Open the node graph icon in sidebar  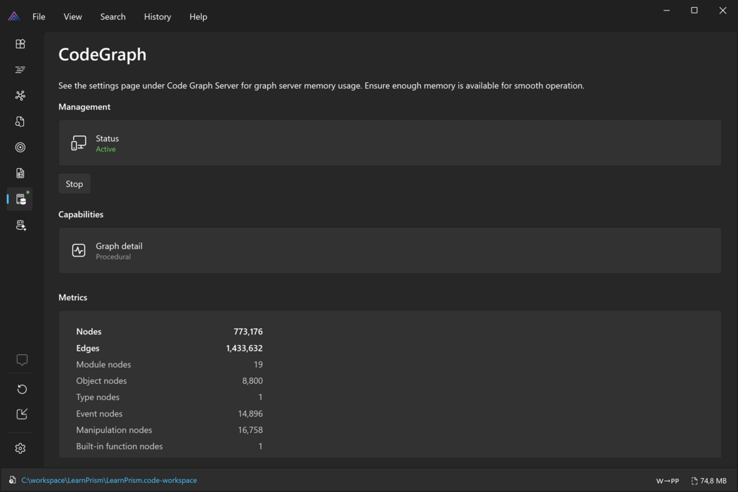tap(20, 96)
